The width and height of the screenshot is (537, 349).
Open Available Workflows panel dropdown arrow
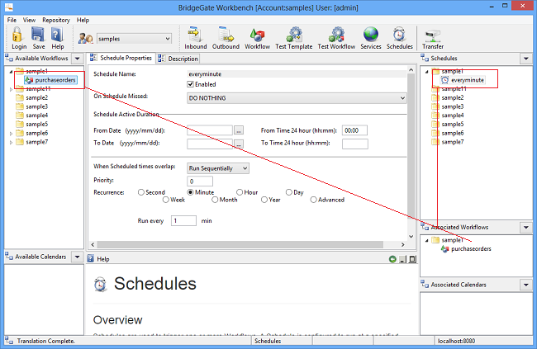tap(78, 59)
